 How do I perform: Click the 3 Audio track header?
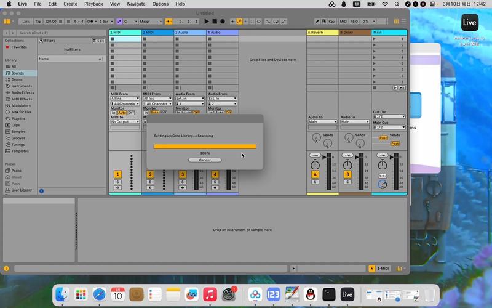click(x=190, y=33)
